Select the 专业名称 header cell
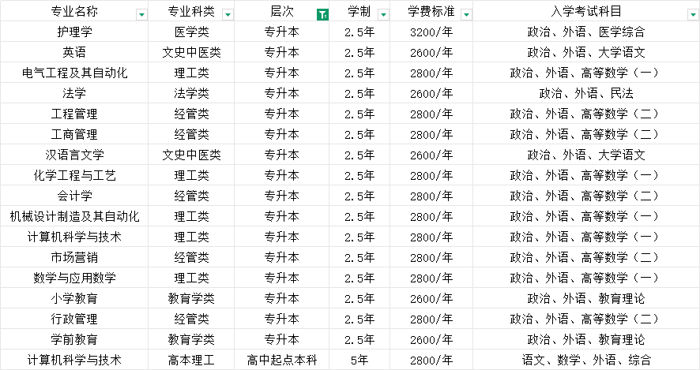700x370 pixels. [x=74, y=11]
